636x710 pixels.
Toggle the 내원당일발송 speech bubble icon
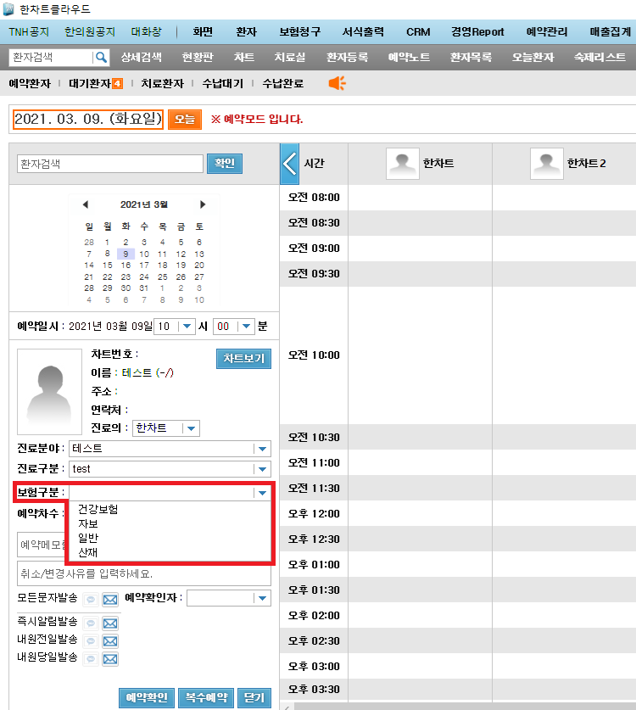point(91,658)
